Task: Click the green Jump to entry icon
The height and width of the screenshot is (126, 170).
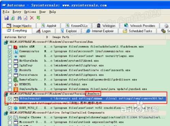Action: [38, 18]
